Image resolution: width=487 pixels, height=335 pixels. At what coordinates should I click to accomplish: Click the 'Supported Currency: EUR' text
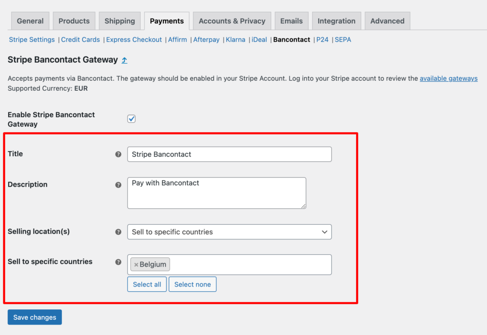(48, 88)
